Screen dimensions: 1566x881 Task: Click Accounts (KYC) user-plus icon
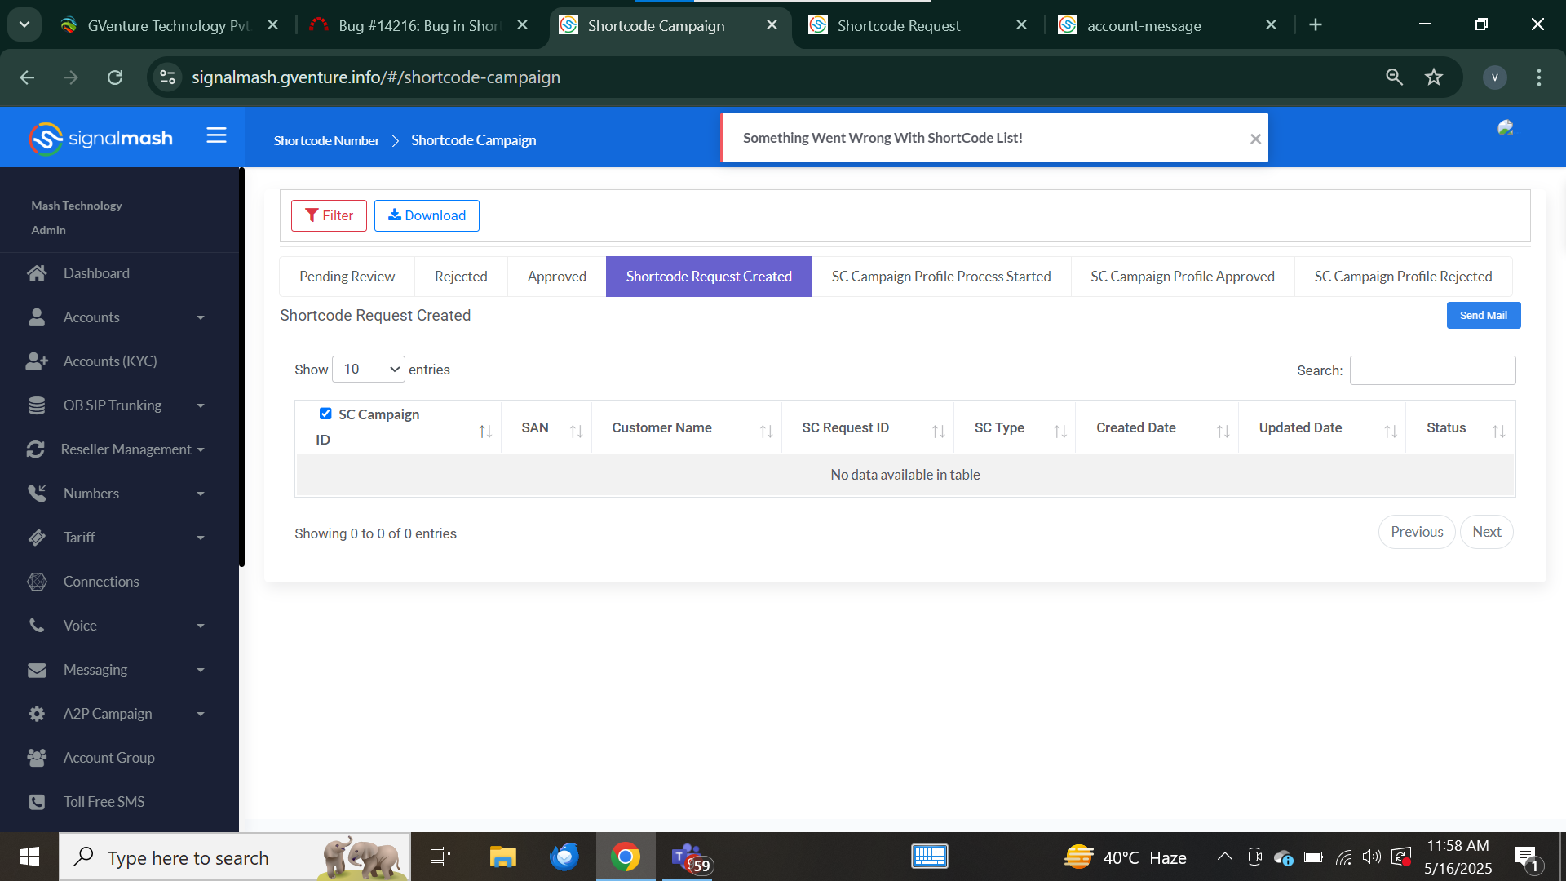click(37, 361)
